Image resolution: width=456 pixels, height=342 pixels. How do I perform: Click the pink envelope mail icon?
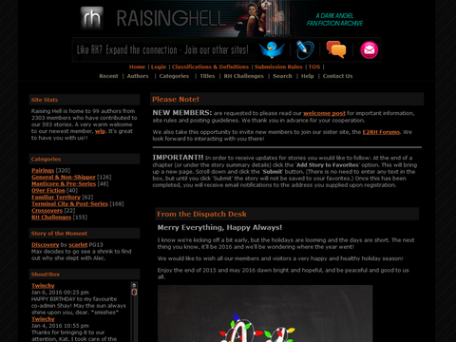tap(370, 50)
